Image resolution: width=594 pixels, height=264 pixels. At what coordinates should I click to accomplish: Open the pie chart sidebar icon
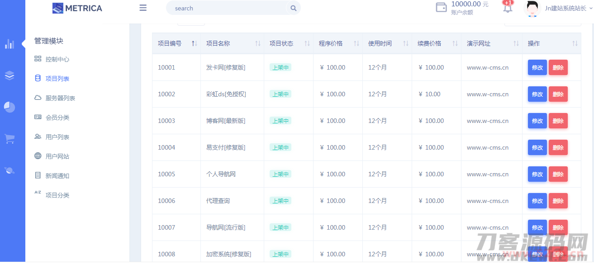10,107
